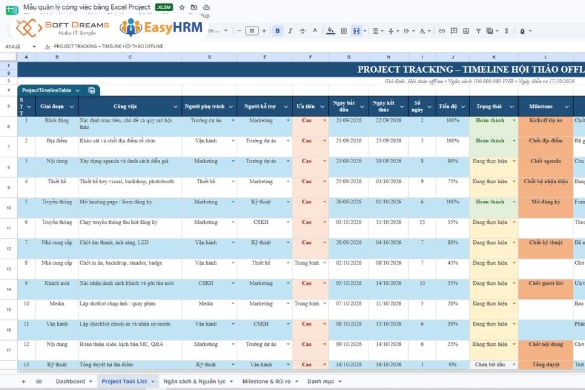The width and height of the screenshot is (585, 390).
Task: Click the start date 28/09/2026 cell
Action: (x=348, y=248)
